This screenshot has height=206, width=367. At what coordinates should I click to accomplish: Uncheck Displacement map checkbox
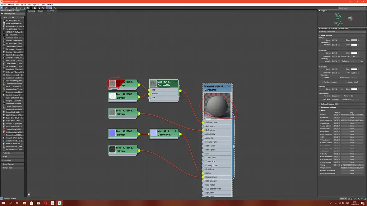320,168
